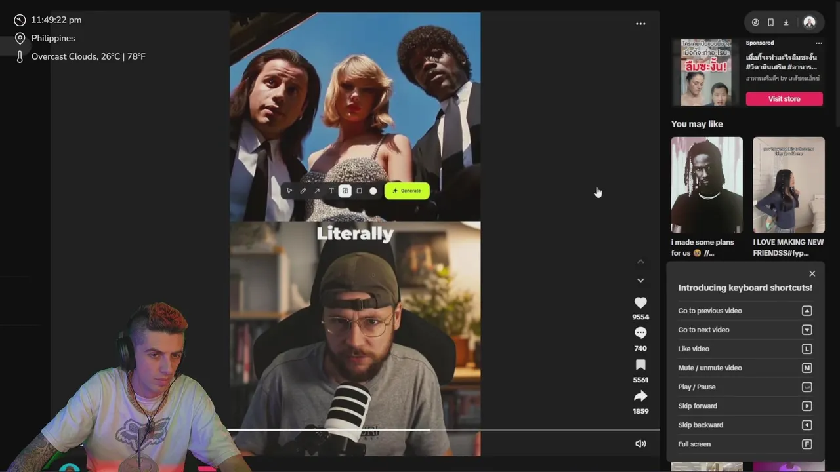This screenshot has width=840, height=472.
Task: Click the 'i made some plans for us' caption
Action: click(x=703, y=247)
